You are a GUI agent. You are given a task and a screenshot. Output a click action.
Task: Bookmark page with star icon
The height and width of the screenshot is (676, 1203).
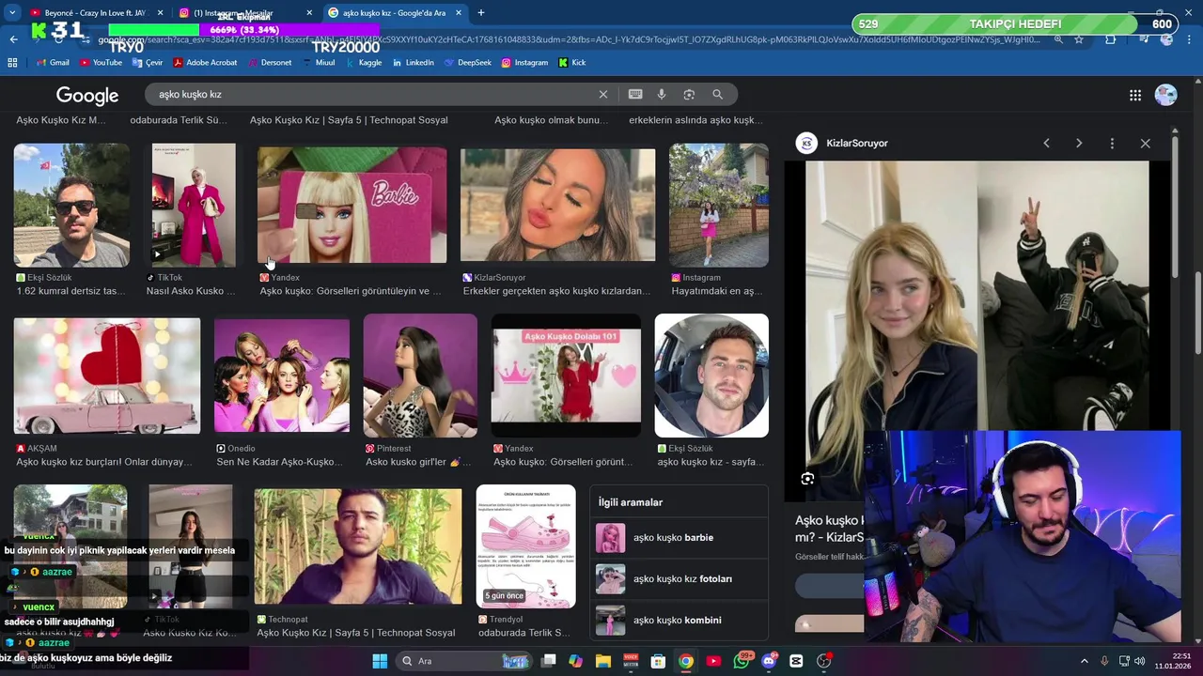coord(1079,39)
